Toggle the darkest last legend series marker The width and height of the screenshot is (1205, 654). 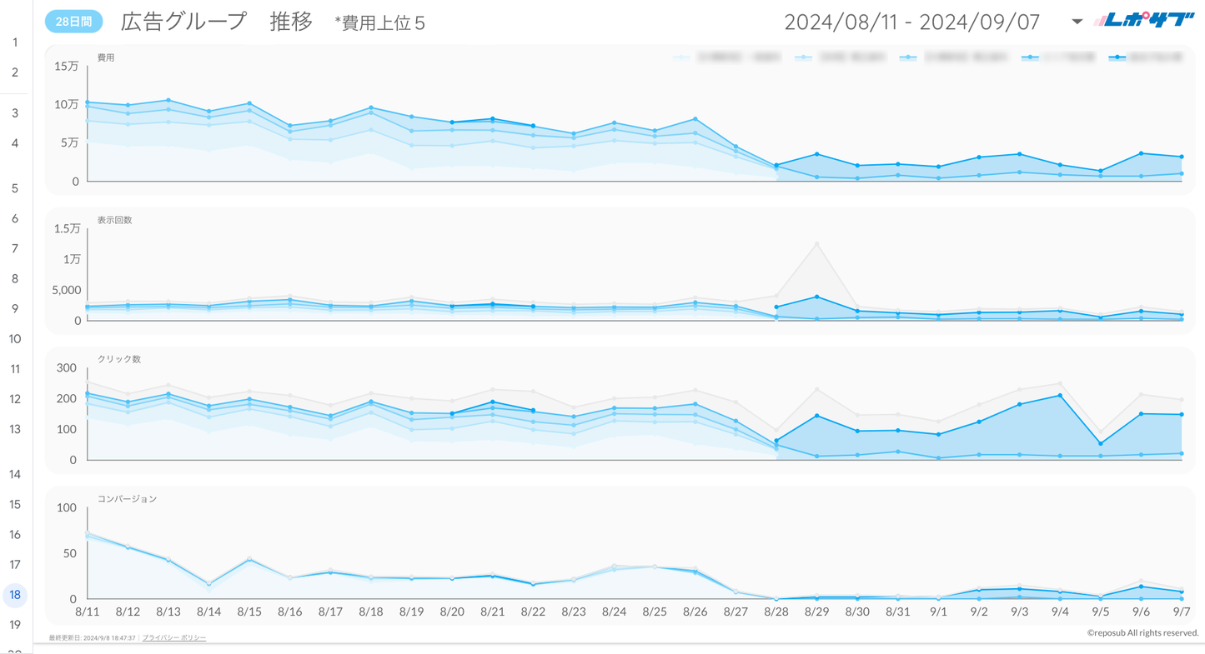coord(1117,57)
